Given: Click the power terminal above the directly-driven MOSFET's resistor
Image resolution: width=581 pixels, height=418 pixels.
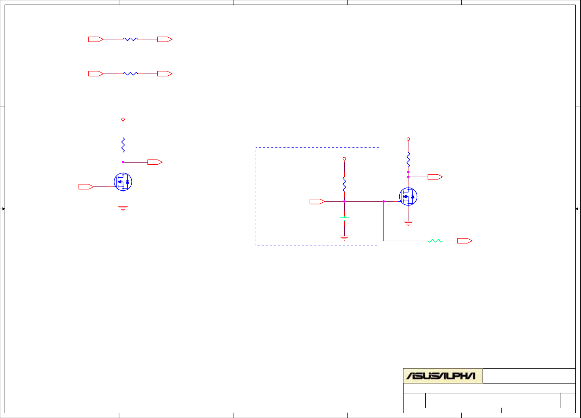Looking at the screenshot, I should point(123,119).
